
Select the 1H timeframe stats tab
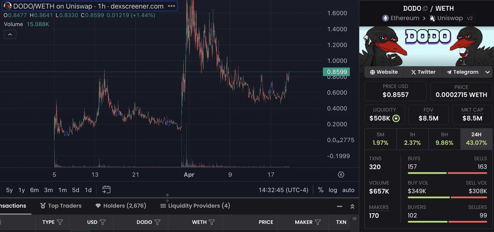coord(412,139)
